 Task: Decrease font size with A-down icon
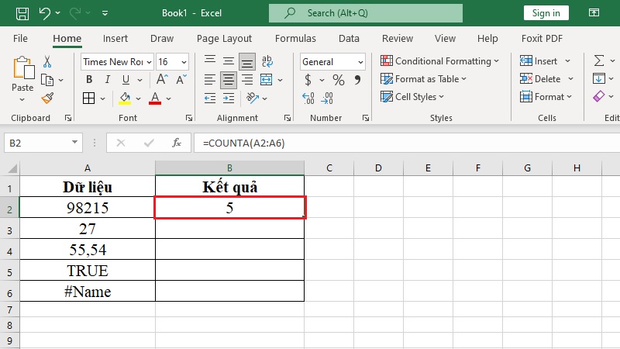[181, 80]
